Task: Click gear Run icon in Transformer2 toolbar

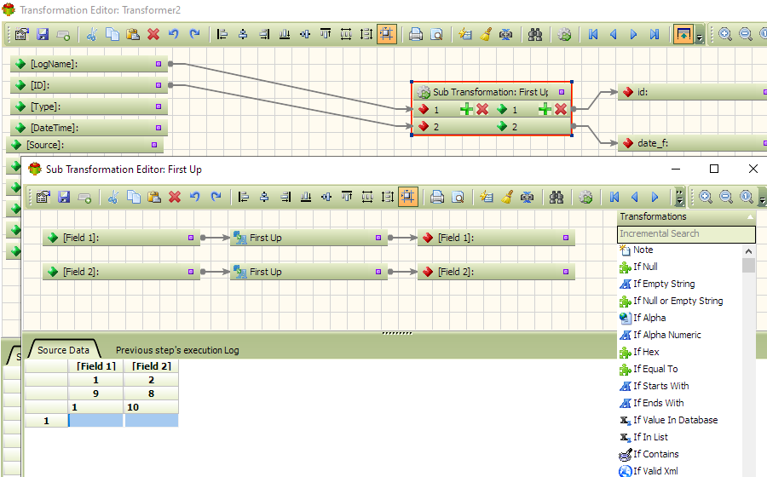Action: coord(564,34)
